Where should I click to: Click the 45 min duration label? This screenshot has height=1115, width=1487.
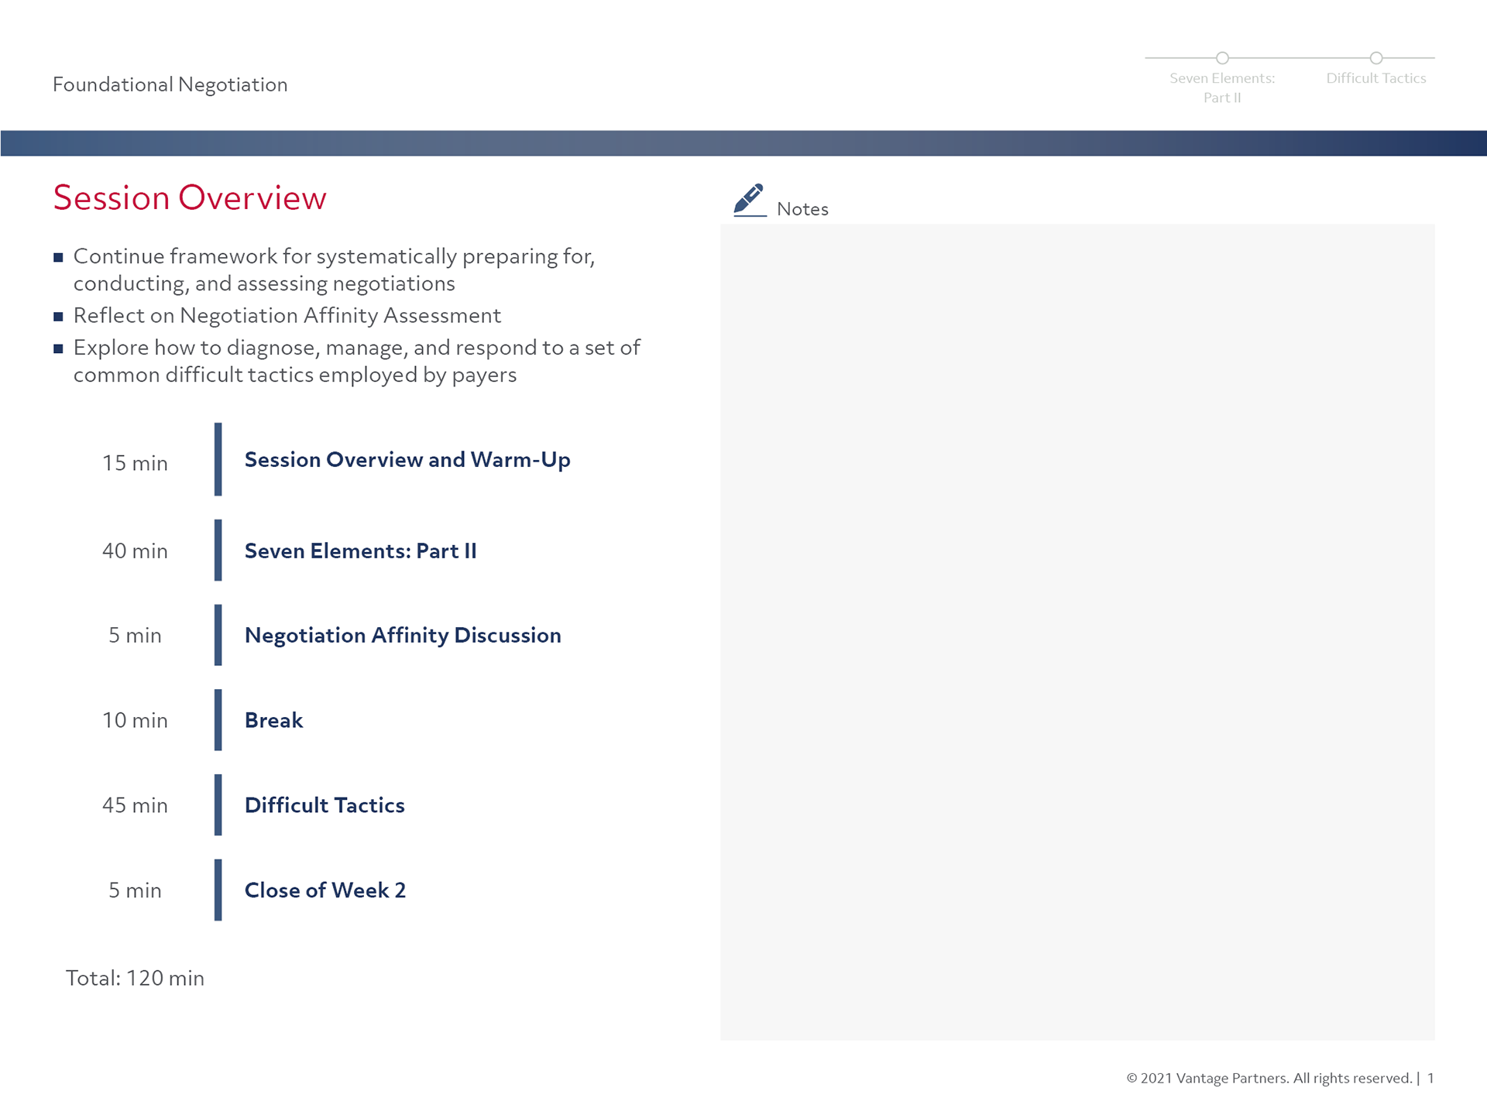point(135,806)
